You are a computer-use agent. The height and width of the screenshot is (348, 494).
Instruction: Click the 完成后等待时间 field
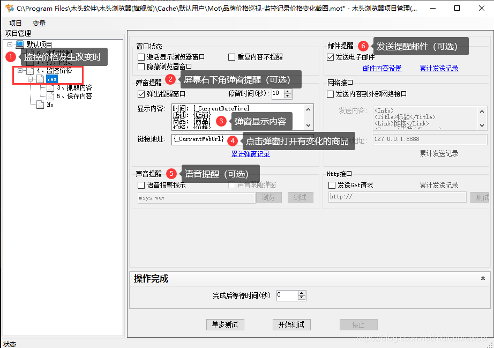click(287, 295)
